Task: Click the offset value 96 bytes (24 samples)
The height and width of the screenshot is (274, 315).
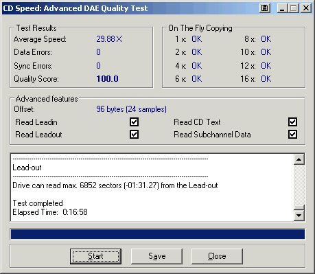Action: 131,109
